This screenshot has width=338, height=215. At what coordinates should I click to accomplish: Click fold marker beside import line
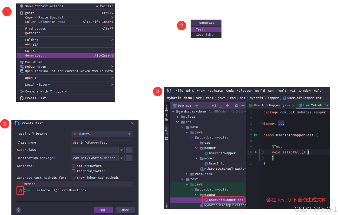(262, 124)
